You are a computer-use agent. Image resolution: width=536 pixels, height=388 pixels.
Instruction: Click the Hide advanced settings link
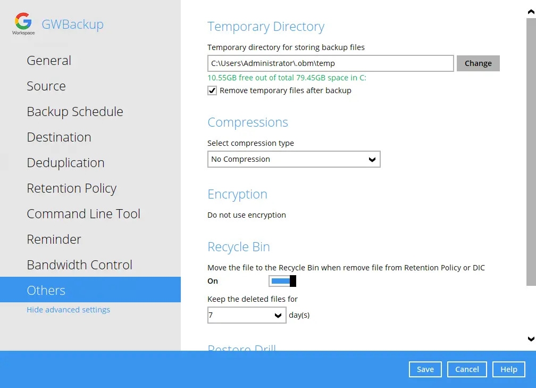point(68,309)
